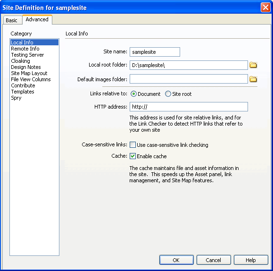
Task: Disable the Enable cache checkbox
Action: tap(132, 156)
